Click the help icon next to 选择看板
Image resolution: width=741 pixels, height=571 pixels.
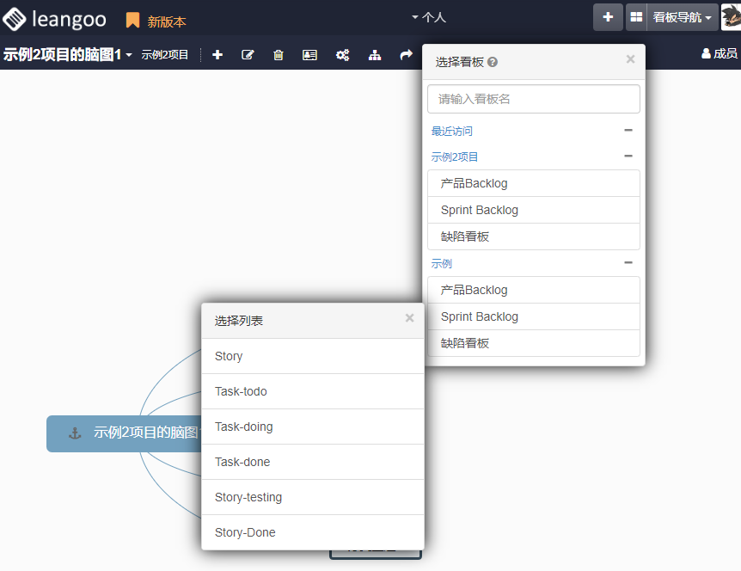click(x=493, y=62)
